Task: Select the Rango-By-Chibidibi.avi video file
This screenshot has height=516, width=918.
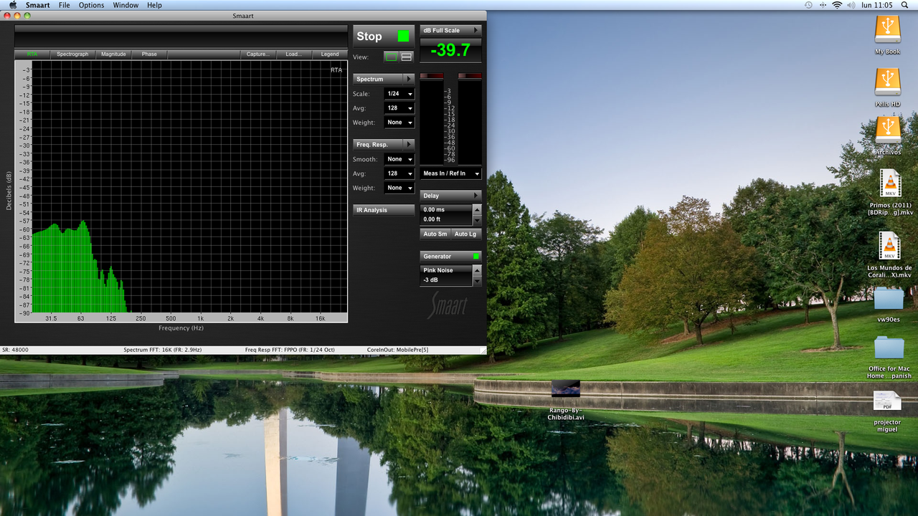Action: (566, 388)
